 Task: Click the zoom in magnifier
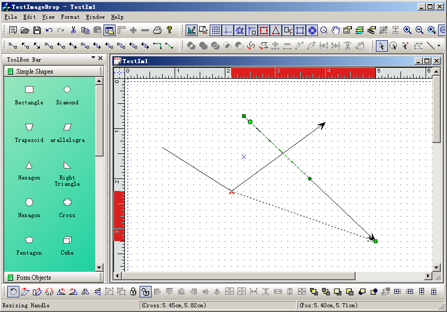click(407, 30)
